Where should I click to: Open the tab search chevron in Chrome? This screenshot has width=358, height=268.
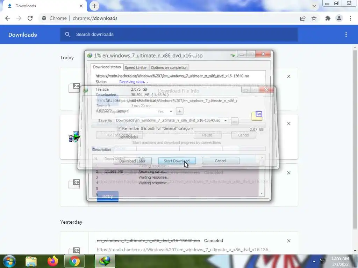pos(314,6)
